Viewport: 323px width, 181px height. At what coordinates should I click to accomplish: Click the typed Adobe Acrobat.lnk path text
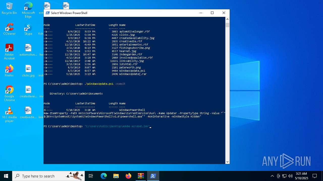pos(117,126)
